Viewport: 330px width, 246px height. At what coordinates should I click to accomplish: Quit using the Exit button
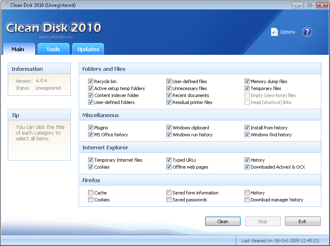click(x=303, y=221)
